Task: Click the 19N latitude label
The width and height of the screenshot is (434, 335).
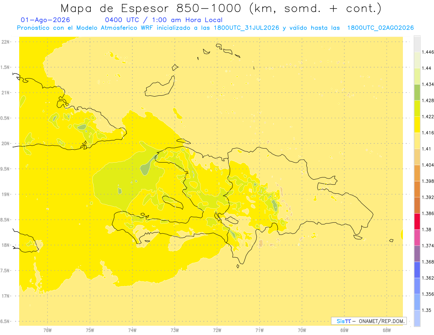Action: click(5, 194)
